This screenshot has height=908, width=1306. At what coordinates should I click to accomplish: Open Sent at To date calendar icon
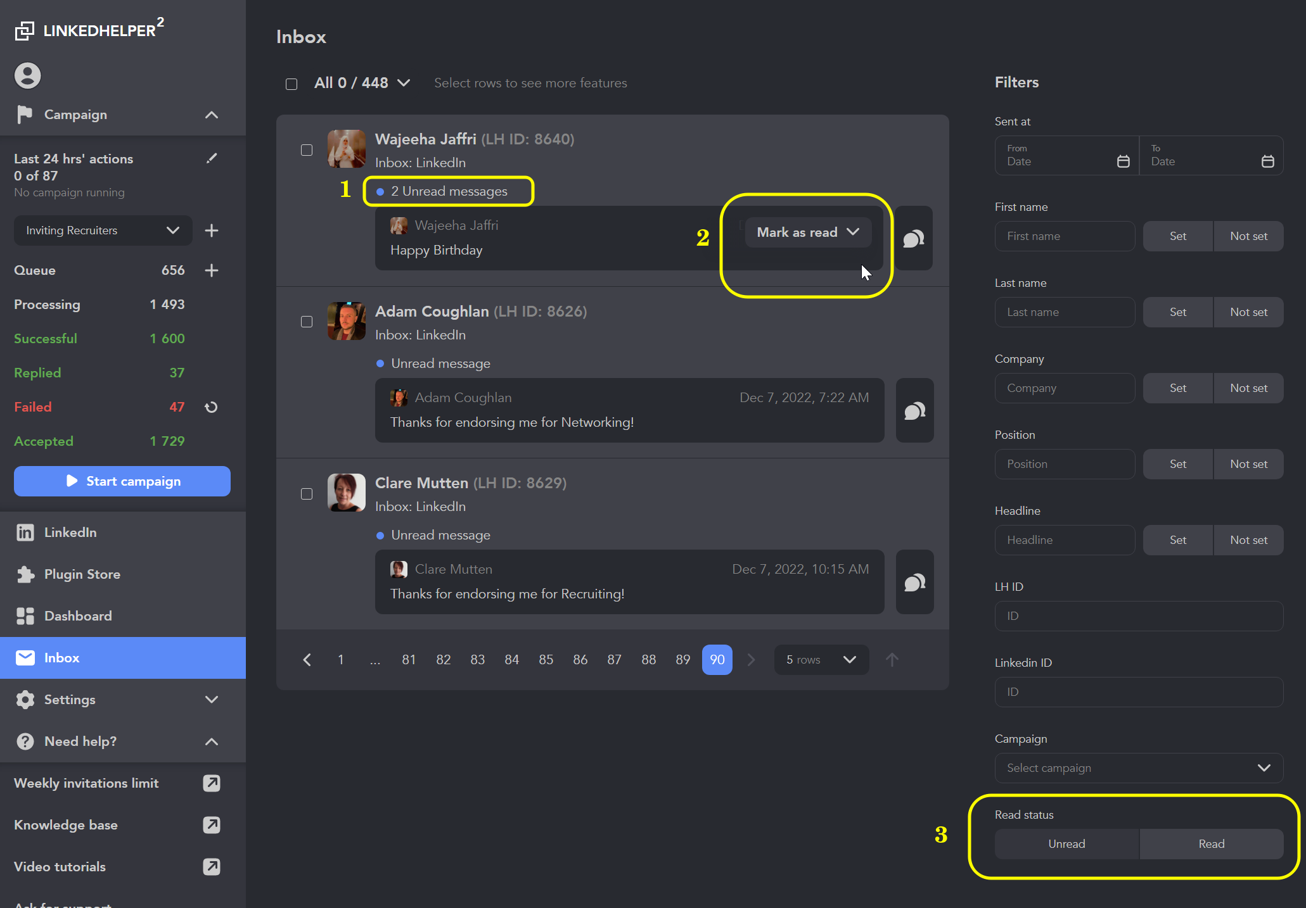pos(1267,161)
